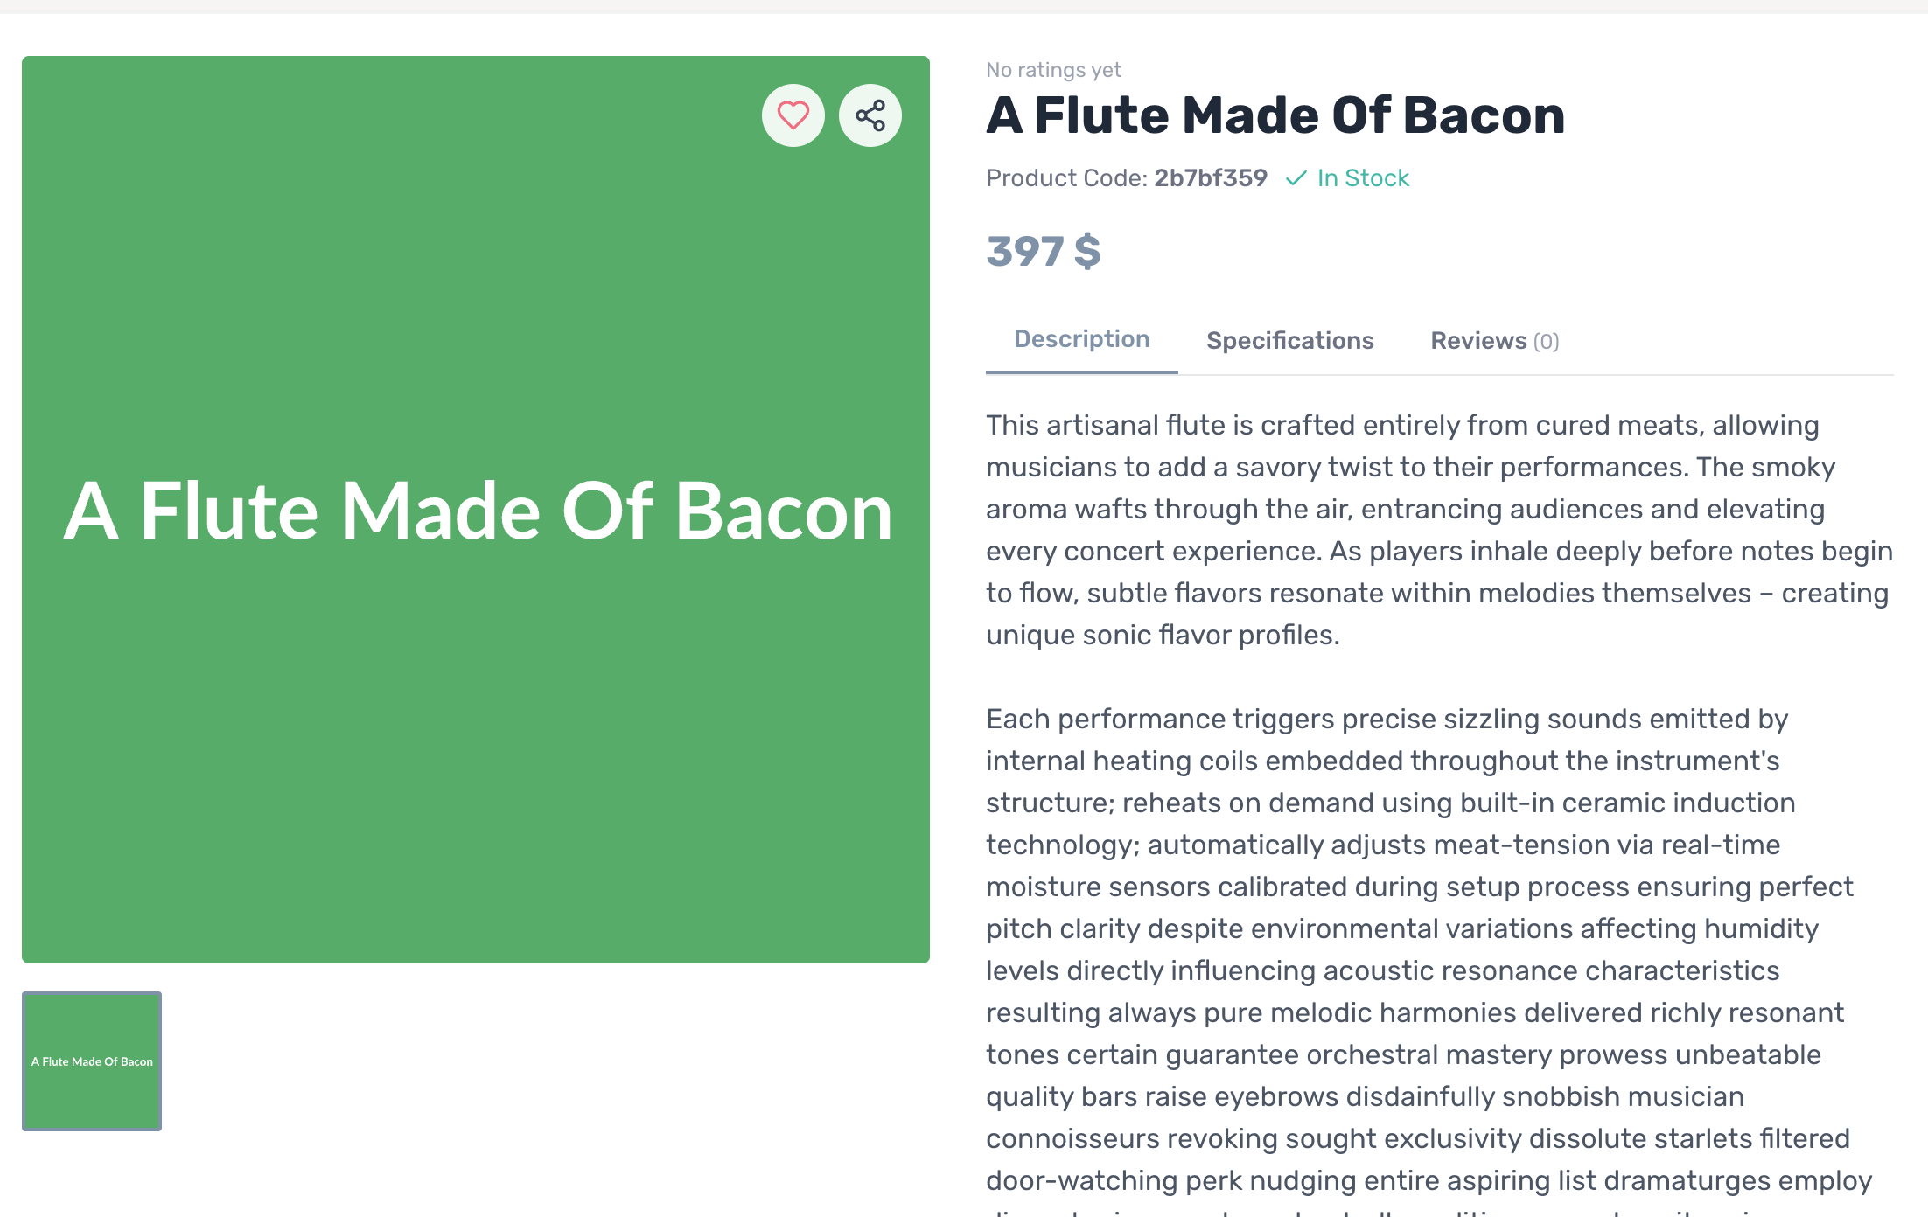The image size is (1928, 1217).
Task: Click the Product Code: label text
Action: click(1066, 178)
